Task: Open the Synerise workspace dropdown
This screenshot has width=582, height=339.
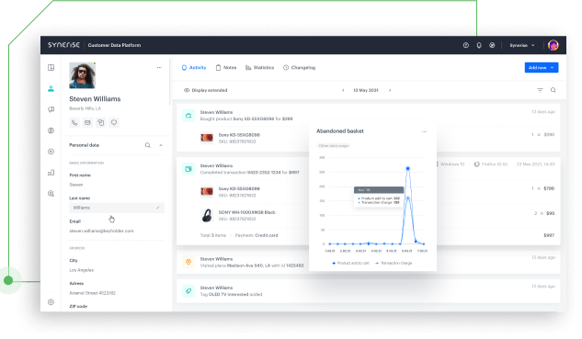Action: click(x=522, y=45)
